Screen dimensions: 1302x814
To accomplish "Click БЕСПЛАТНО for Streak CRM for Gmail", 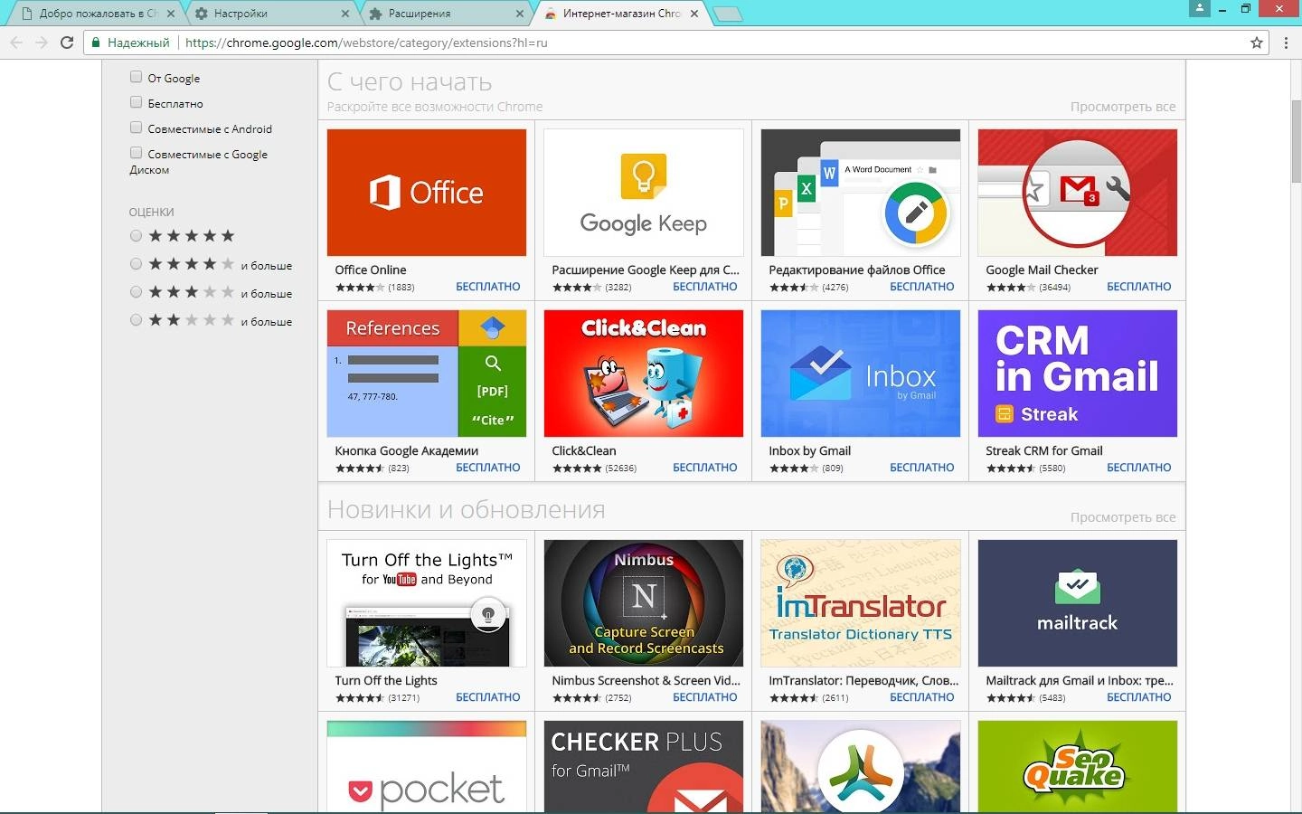I will click(x=1139, y=468).
